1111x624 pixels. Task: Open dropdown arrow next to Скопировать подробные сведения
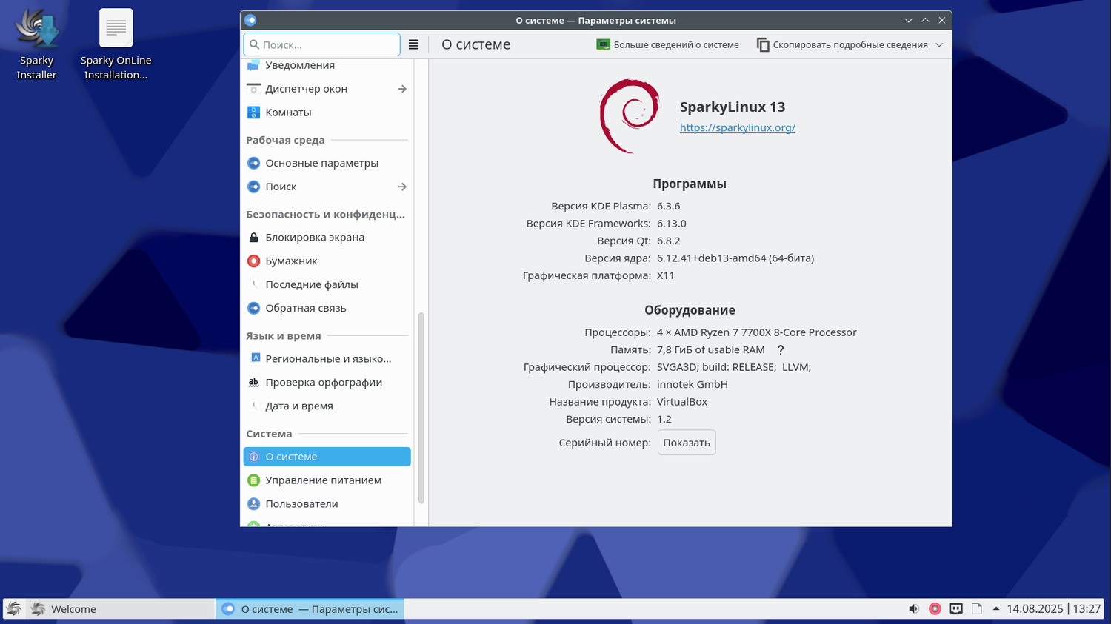click(x=939, y=45)
